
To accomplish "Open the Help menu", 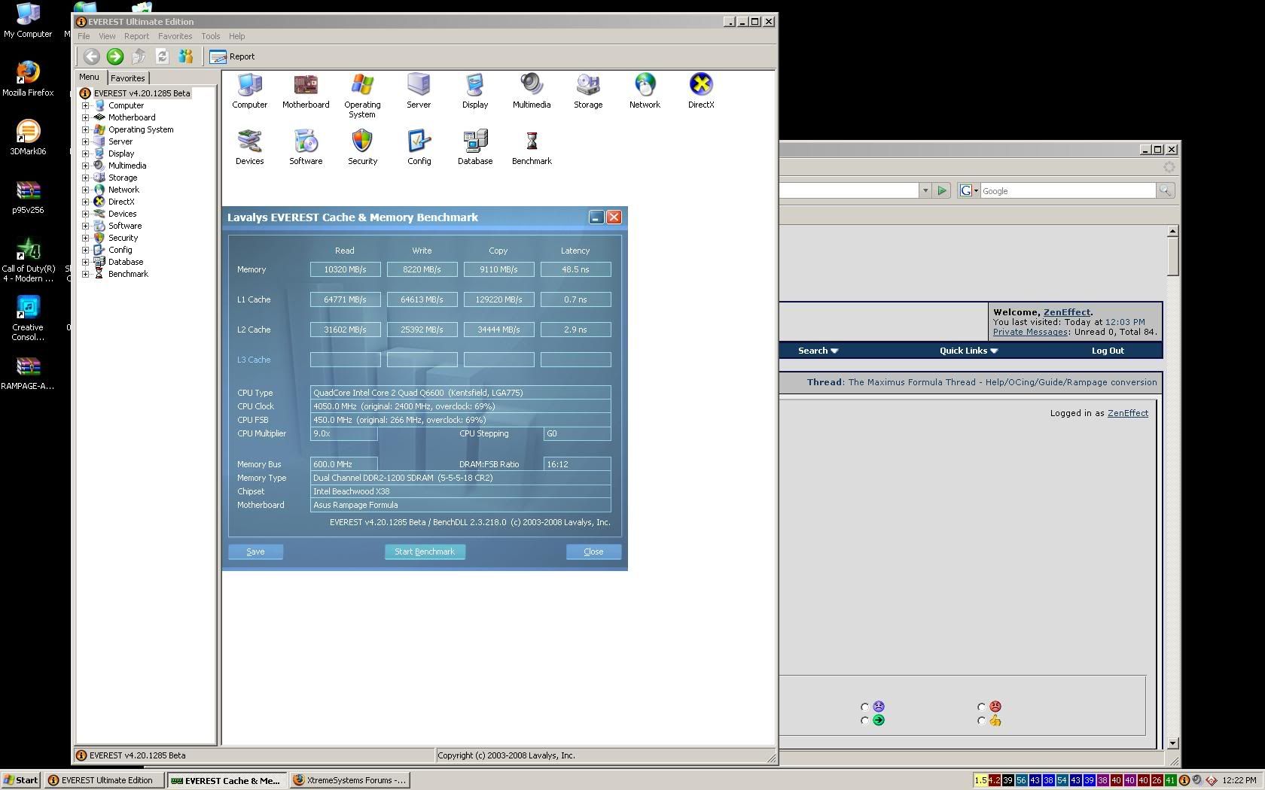I will (x=236, y=36).
